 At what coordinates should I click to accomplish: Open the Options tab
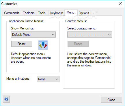(x=84, y=13)
